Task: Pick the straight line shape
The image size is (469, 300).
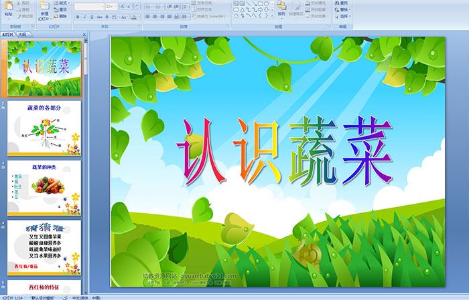Action: (x=249, y=3)
